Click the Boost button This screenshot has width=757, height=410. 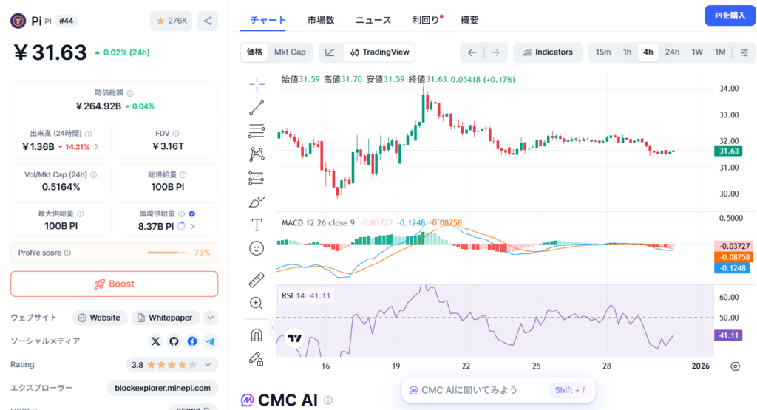point(114,284)
